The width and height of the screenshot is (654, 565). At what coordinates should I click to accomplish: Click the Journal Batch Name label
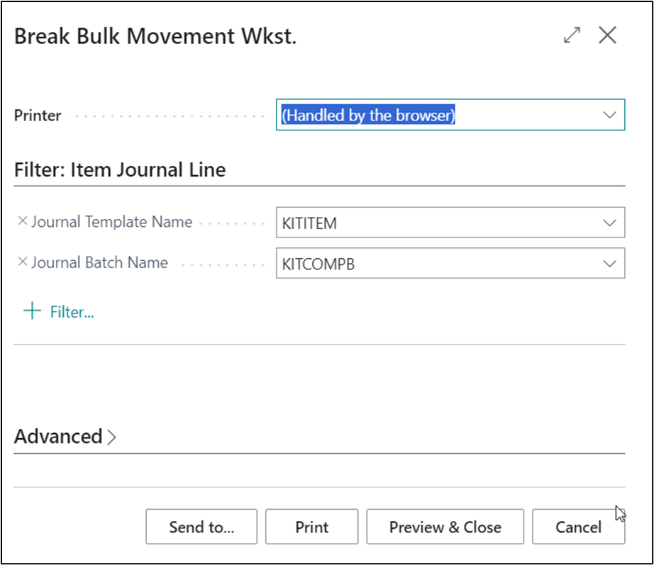click(x=99, y=262)
